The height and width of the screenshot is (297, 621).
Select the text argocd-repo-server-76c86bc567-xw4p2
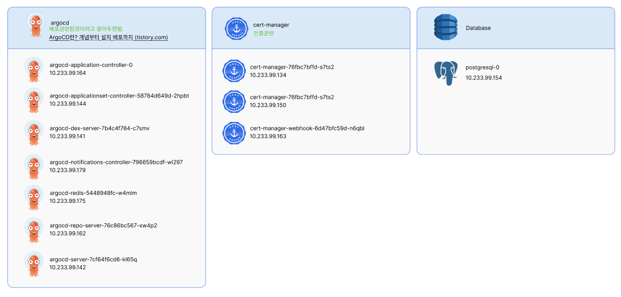[104, 226]
